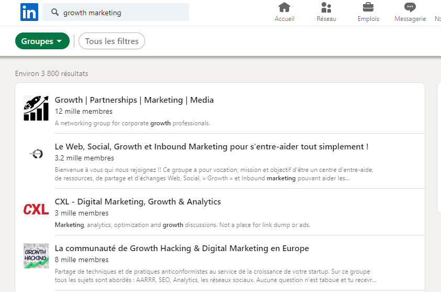Click the rocket growth chart group logo
441x292 pixels.
pos(36,108)
